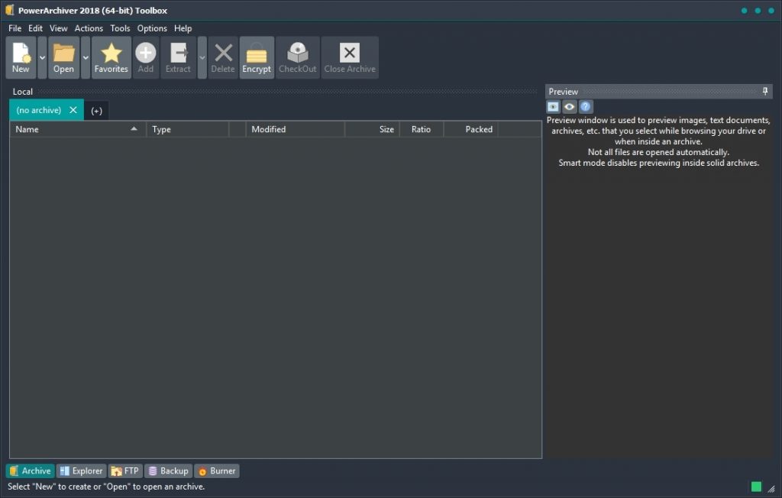Viewport: 782px width, 498px height.
Task: Open the Edit menu
Action: (35, 28)
